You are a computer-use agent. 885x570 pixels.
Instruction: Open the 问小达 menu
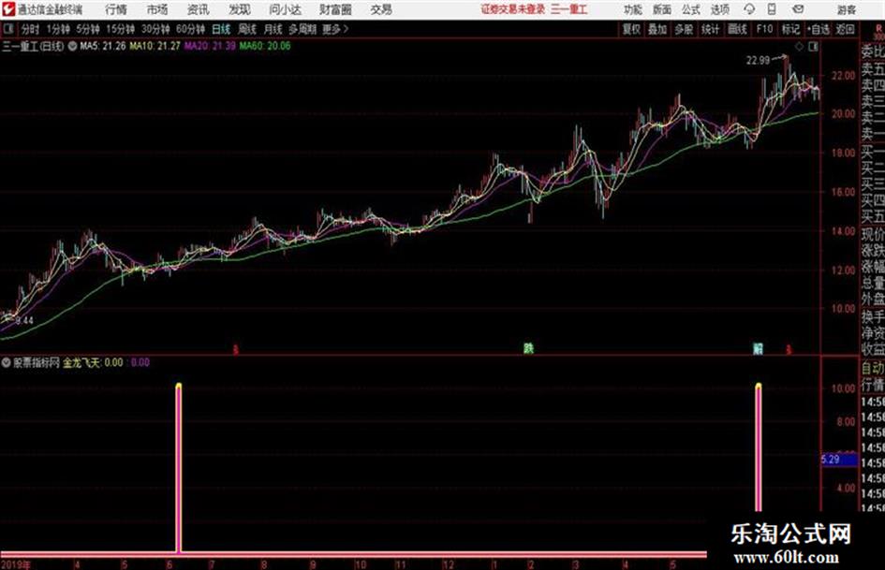click(286, 9)
